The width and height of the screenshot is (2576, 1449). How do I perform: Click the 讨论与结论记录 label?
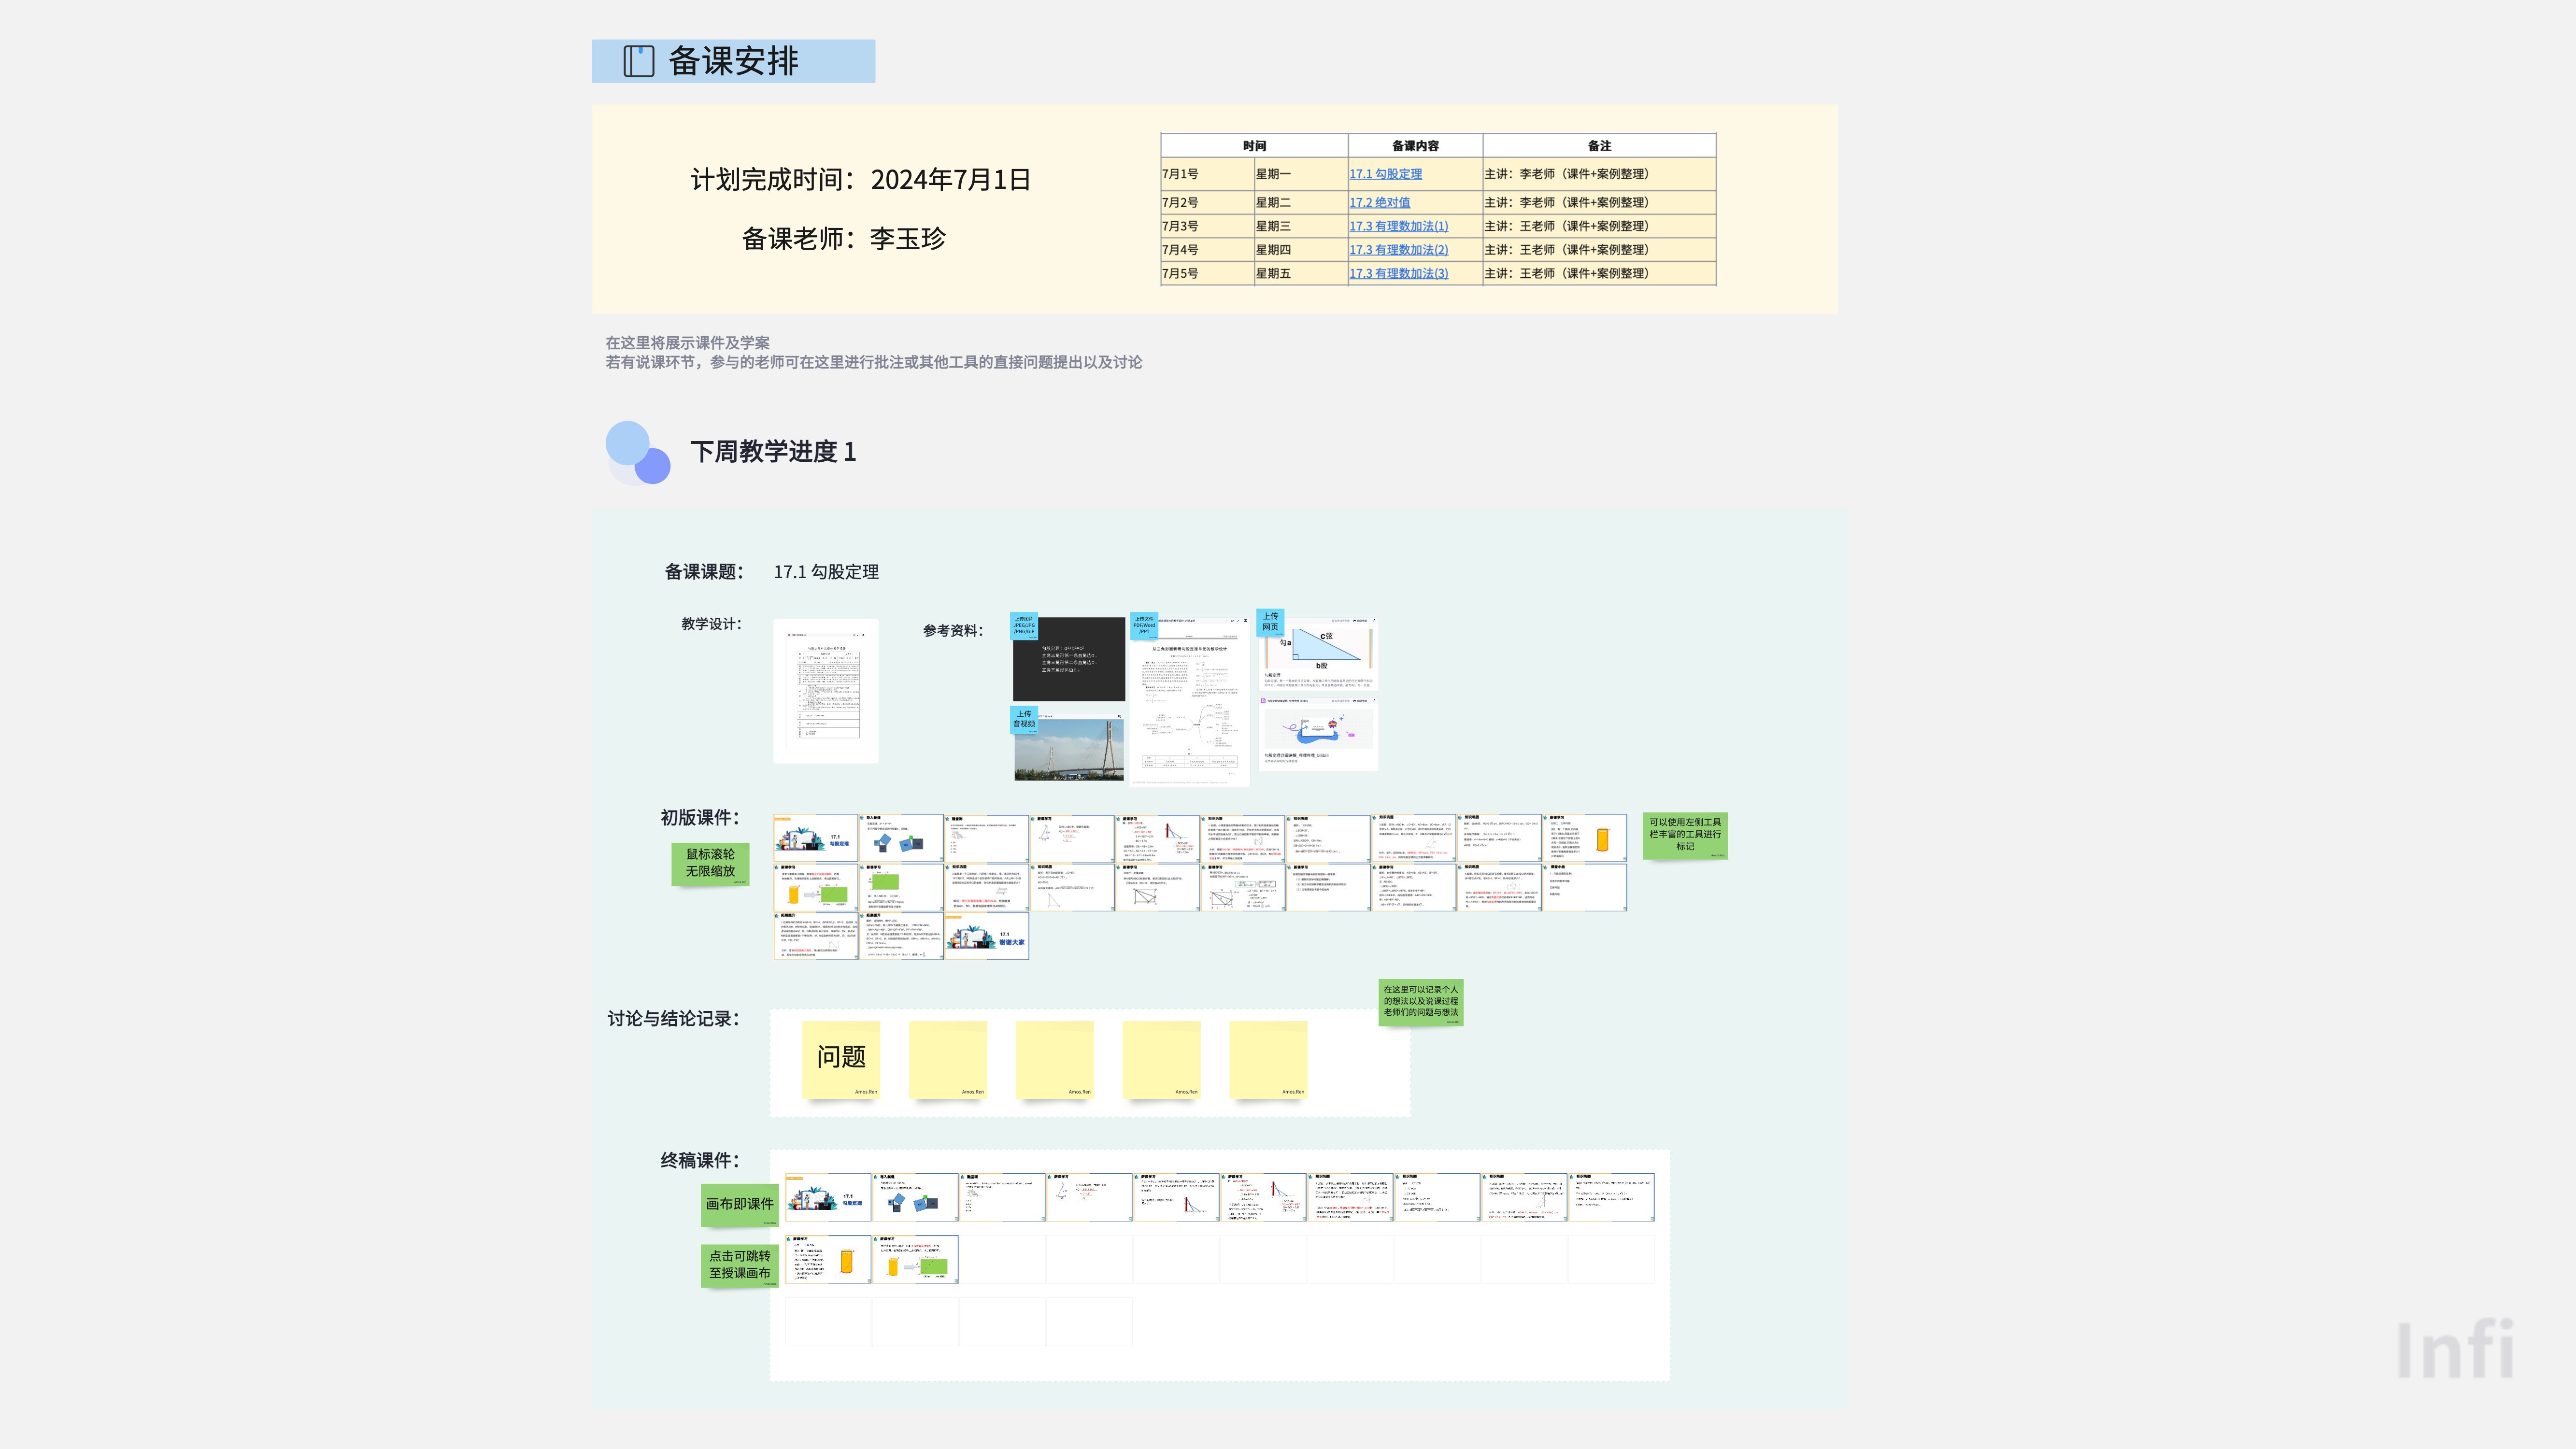coord(673,1019)
